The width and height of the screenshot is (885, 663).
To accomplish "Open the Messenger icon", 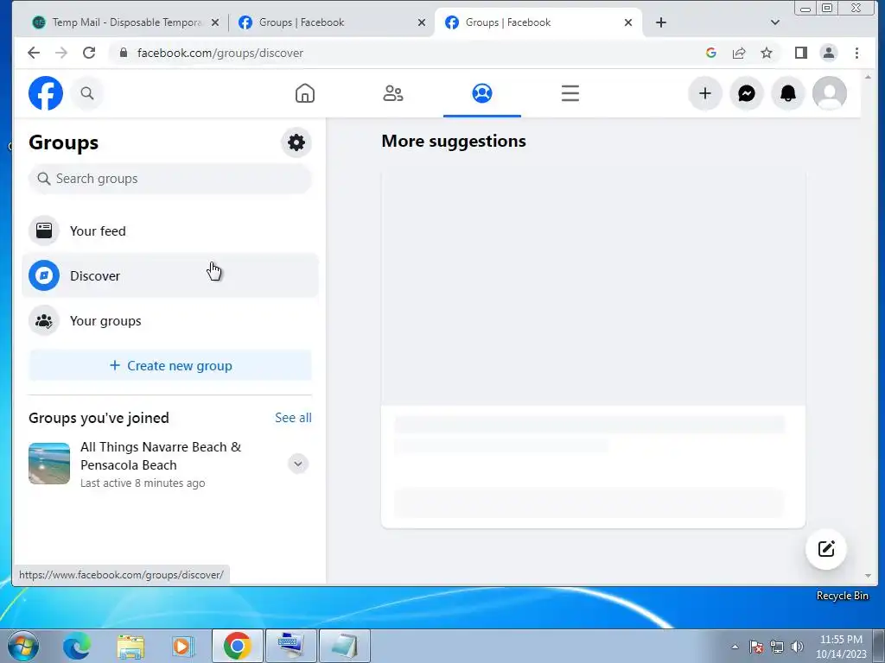I will 747,93.
